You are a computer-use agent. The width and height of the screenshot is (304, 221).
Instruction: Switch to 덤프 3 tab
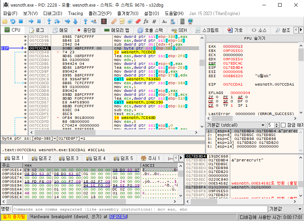coord(69,158)
